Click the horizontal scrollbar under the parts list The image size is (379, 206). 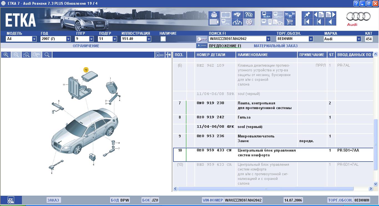pos(266,189)
